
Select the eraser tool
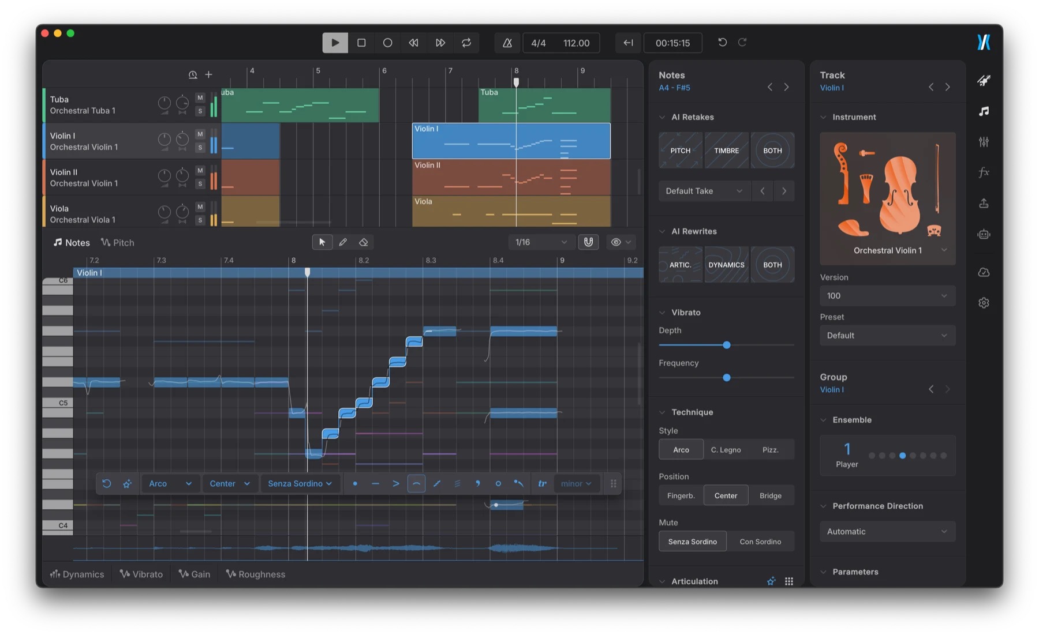(364, 242)
